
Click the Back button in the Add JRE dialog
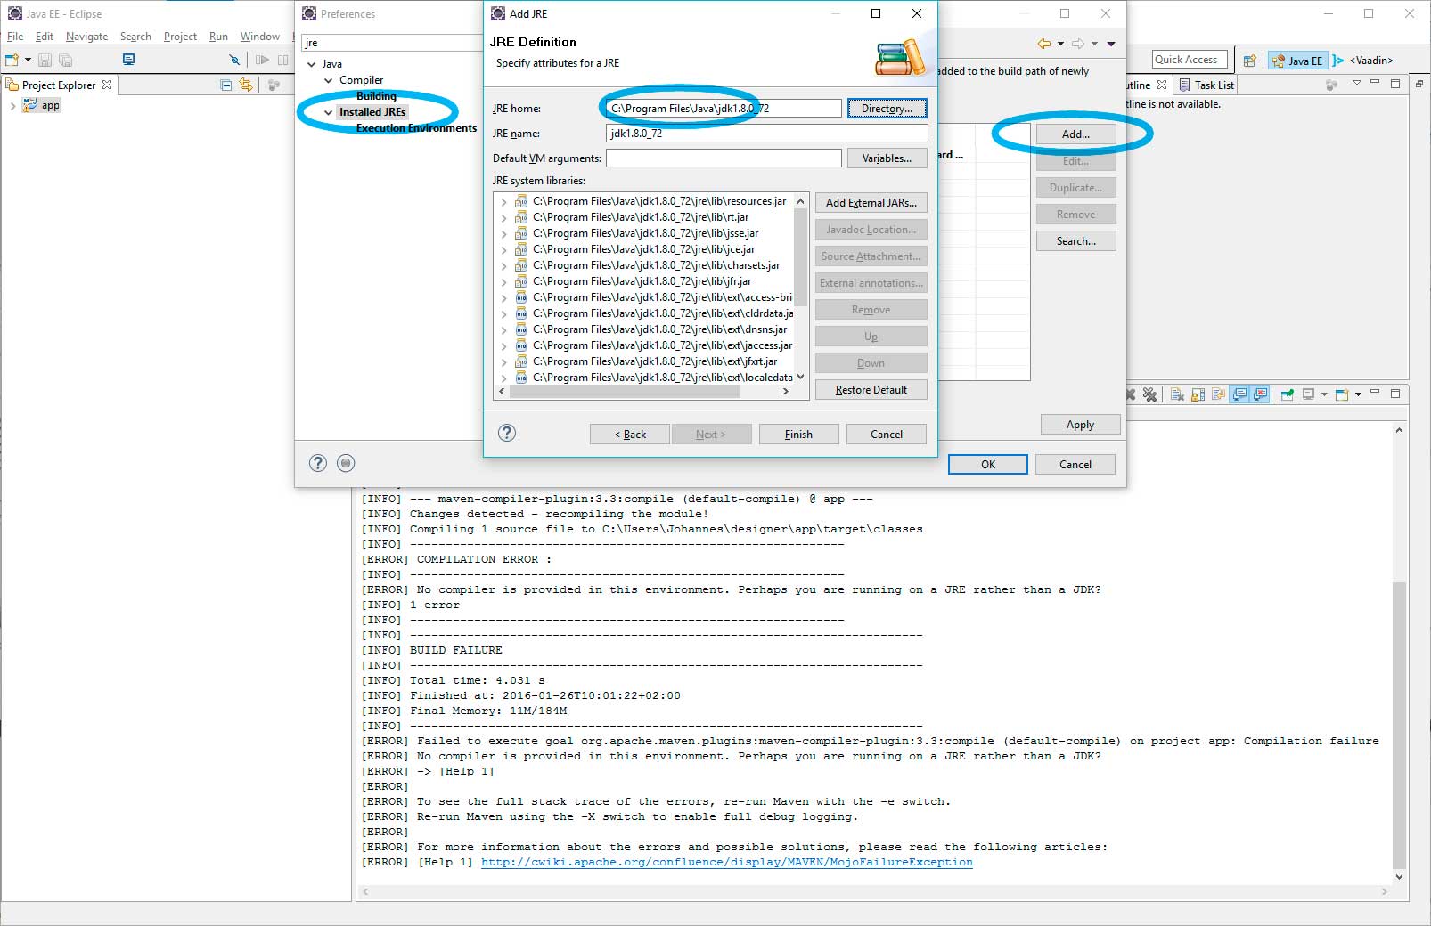tap(630, 435)
